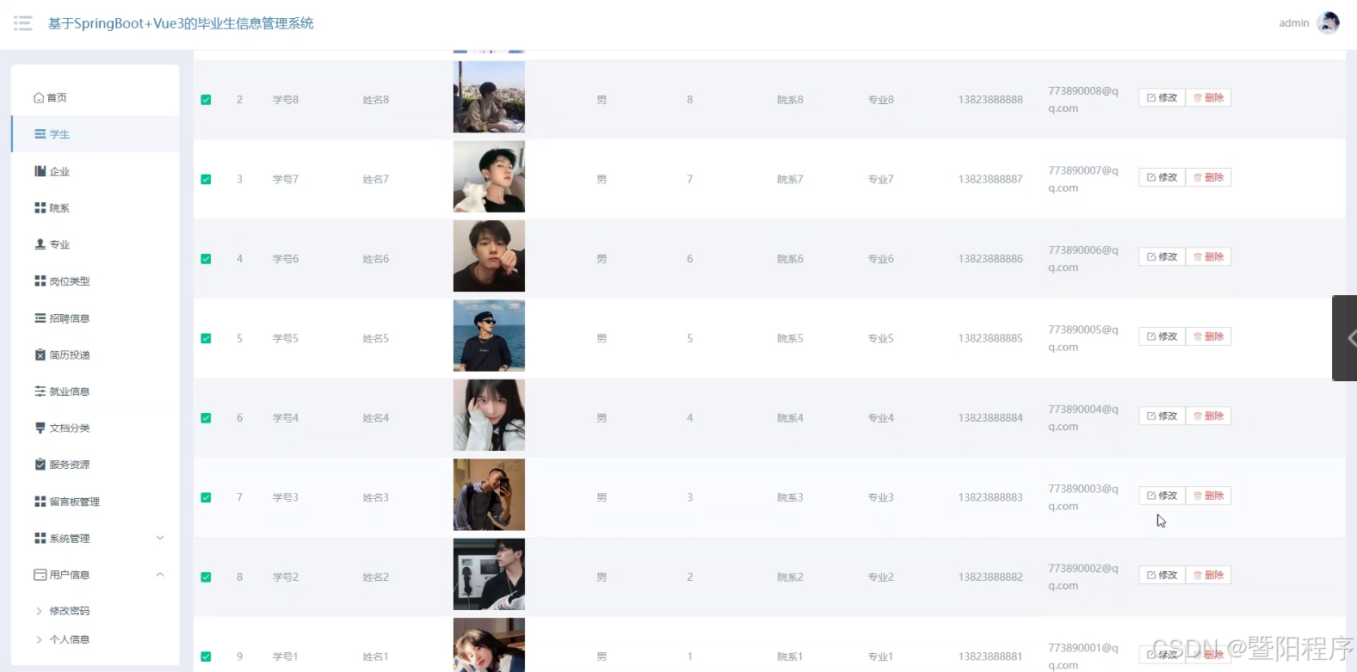
Task: Click the photo thumbnail of 姓名6
Action: pyautogui.click(x=489, y=256)
